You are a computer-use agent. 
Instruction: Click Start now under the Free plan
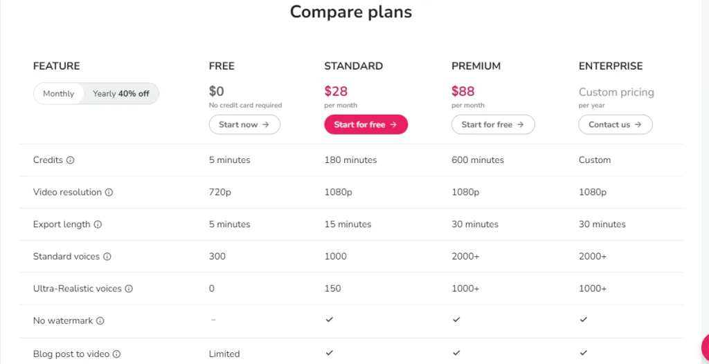click(244, 124)
